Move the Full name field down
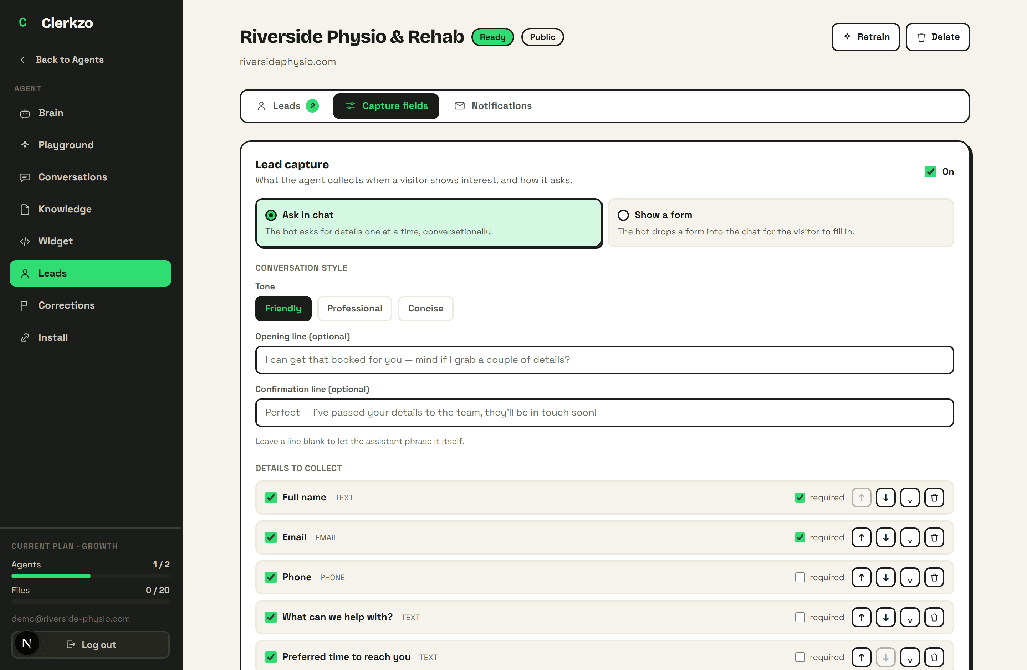1027x670 pixels. point(885,498)
